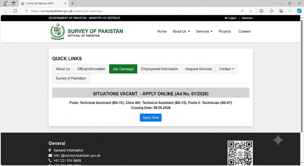Viewport: 304px width, 166px height.
Task: Expand the About Us navigation dropdown
Action: coord(181,31)
